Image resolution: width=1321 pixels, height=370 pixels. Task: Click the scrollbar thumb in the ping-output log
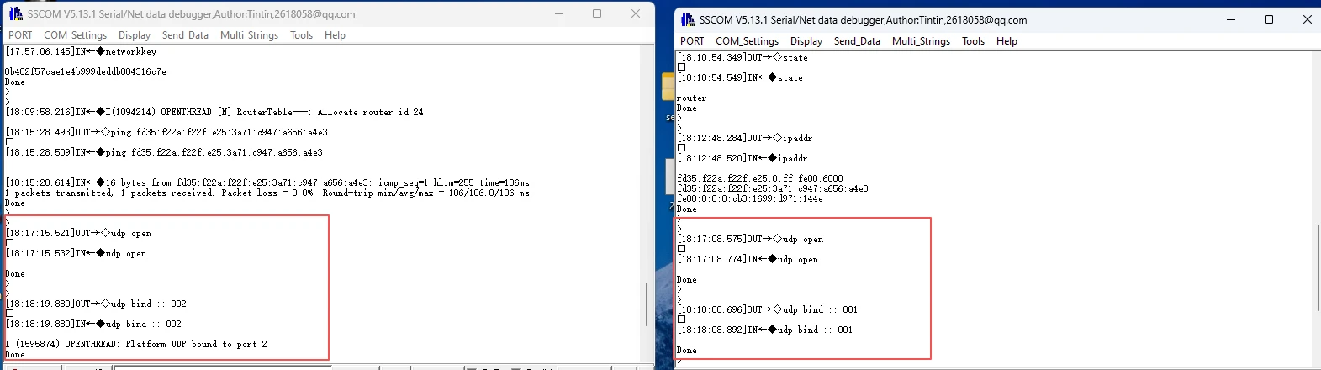[x=646, y=304]
